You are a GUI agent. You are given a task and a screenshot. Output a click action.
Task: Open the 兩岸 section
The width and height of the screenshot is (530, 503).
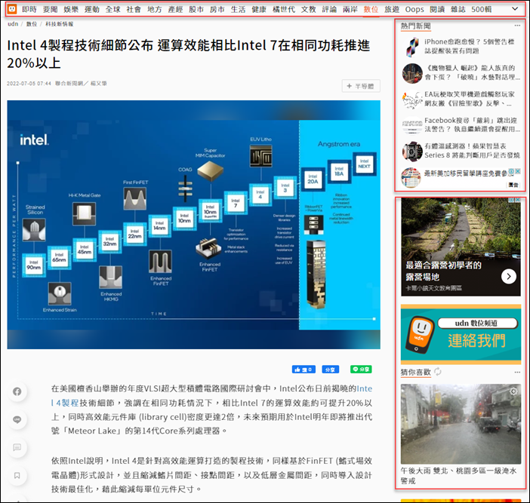(x=350, y=10)
